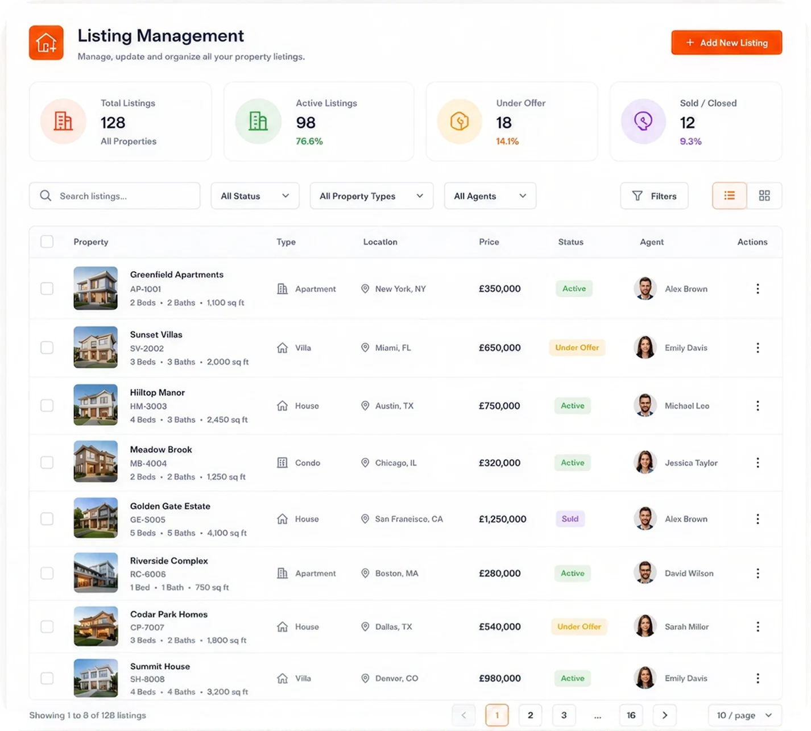Screen dimensions: 811x731
Task: Click the Under Offer hexagon icon
Action: (460, 121)
